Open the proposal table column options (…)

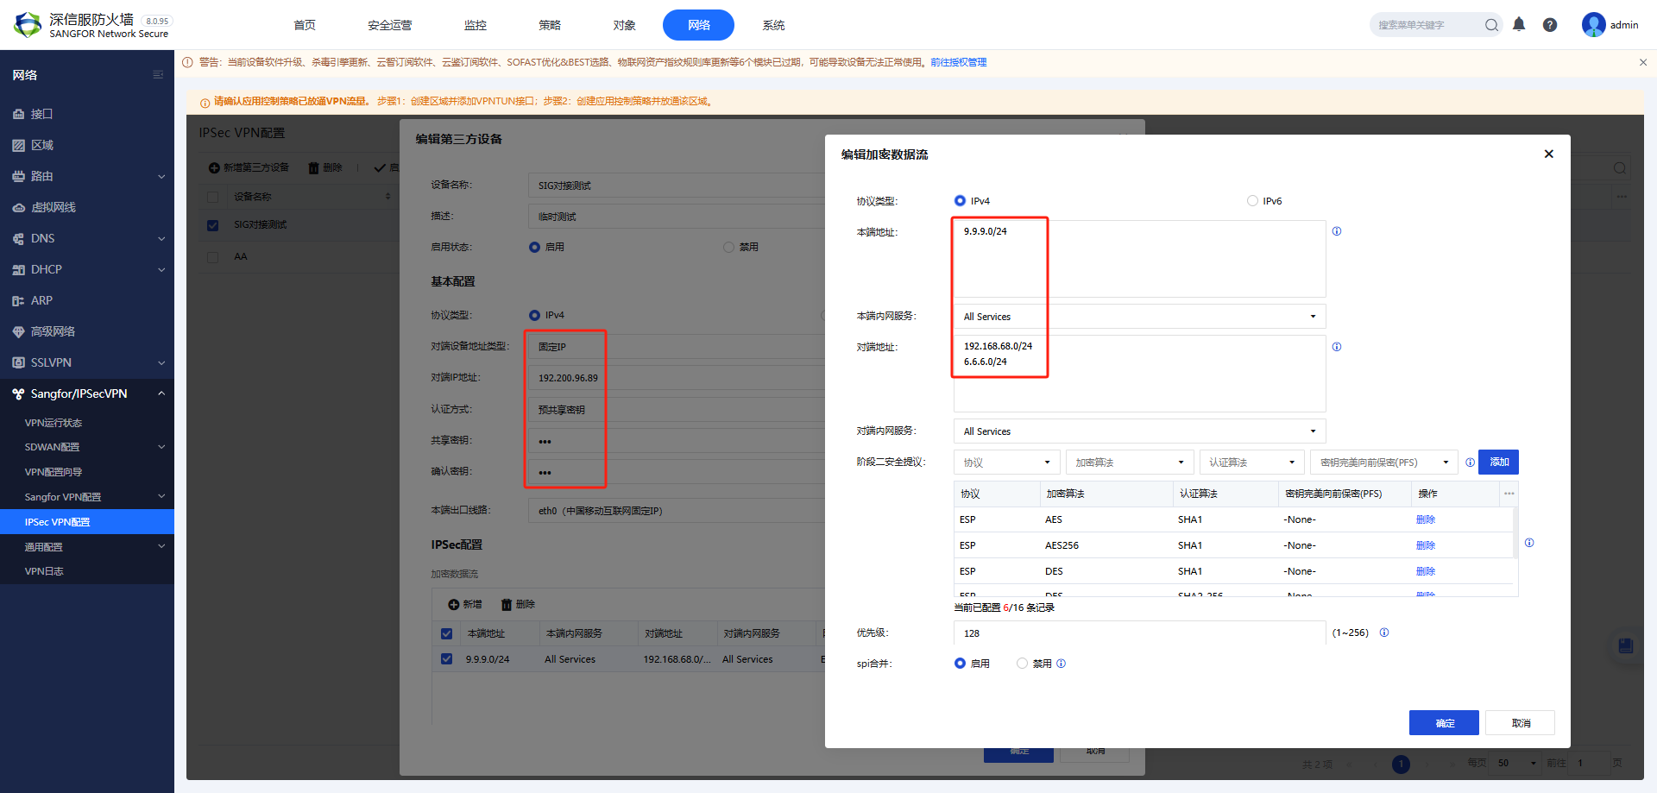pos(1509,494)
